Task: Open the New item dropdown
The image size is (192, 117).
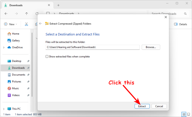Action: (10, 24)
